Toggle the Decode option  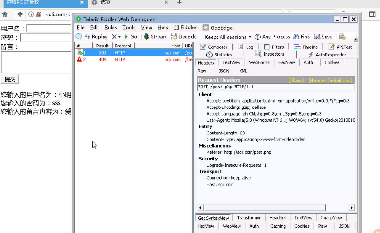coord(184,37)
